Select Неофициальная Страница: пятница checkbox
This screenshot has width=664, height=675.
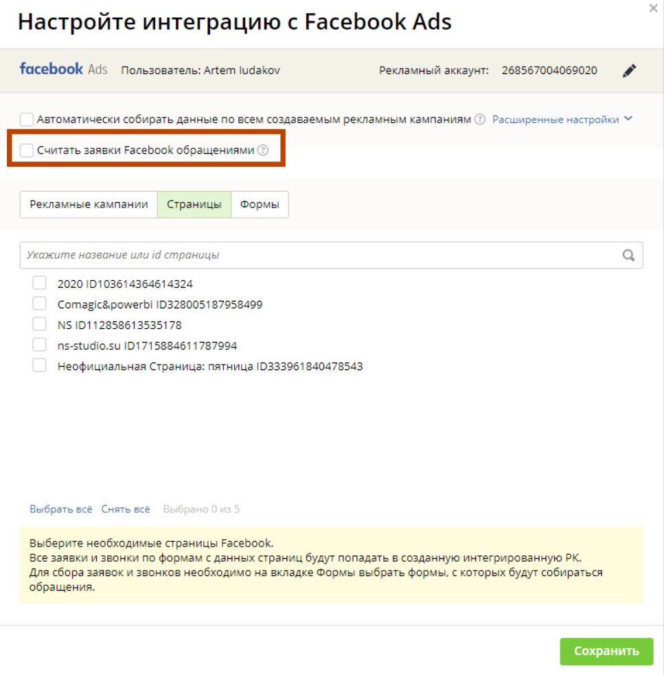40,365
